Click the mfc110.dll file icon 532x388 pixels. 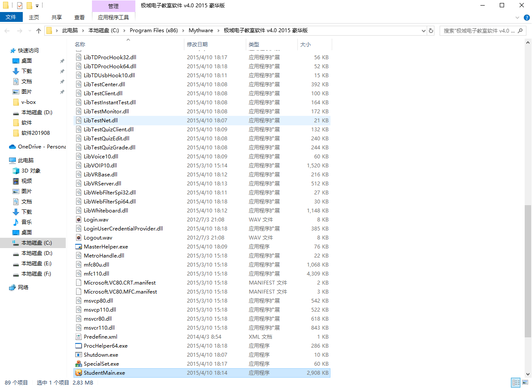(x=78, y=274)
